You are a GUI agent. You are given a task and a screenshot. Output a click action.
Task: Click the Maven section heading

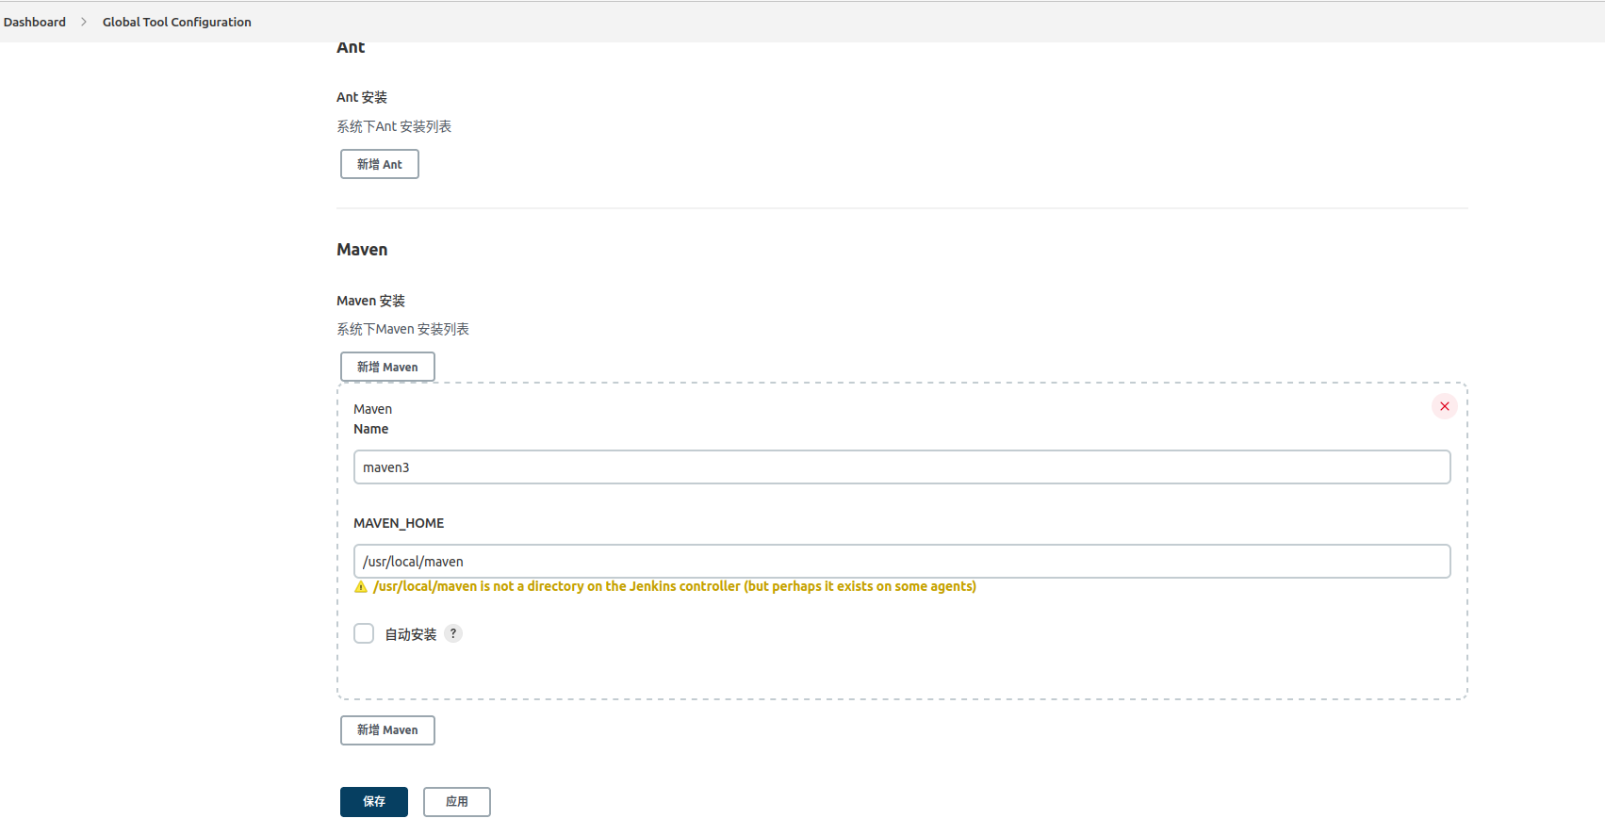point(362,250)
